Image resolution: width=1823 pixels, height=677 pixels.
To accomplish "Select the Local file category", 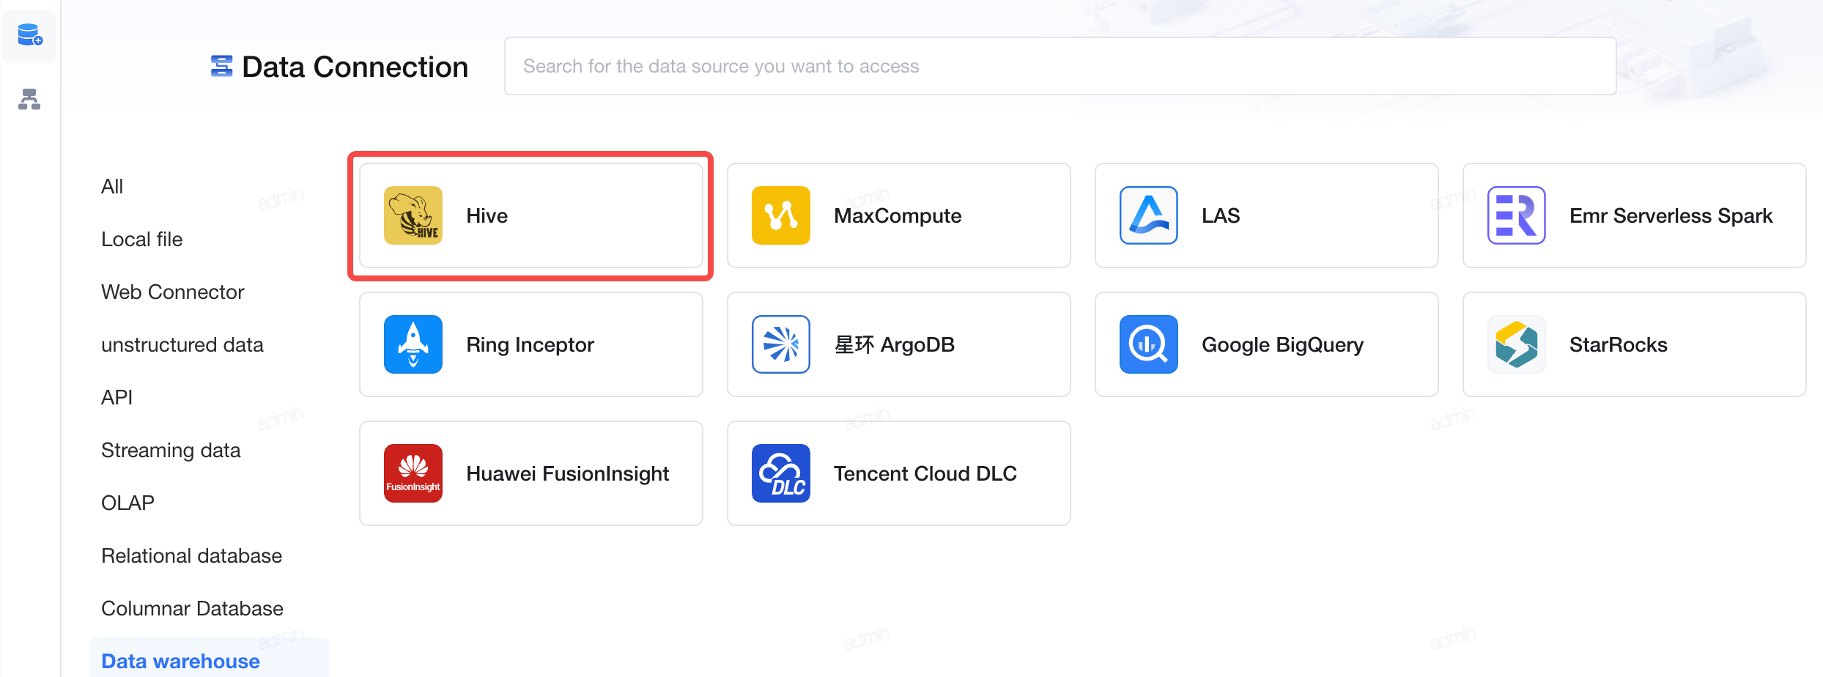I will [142, 239].
